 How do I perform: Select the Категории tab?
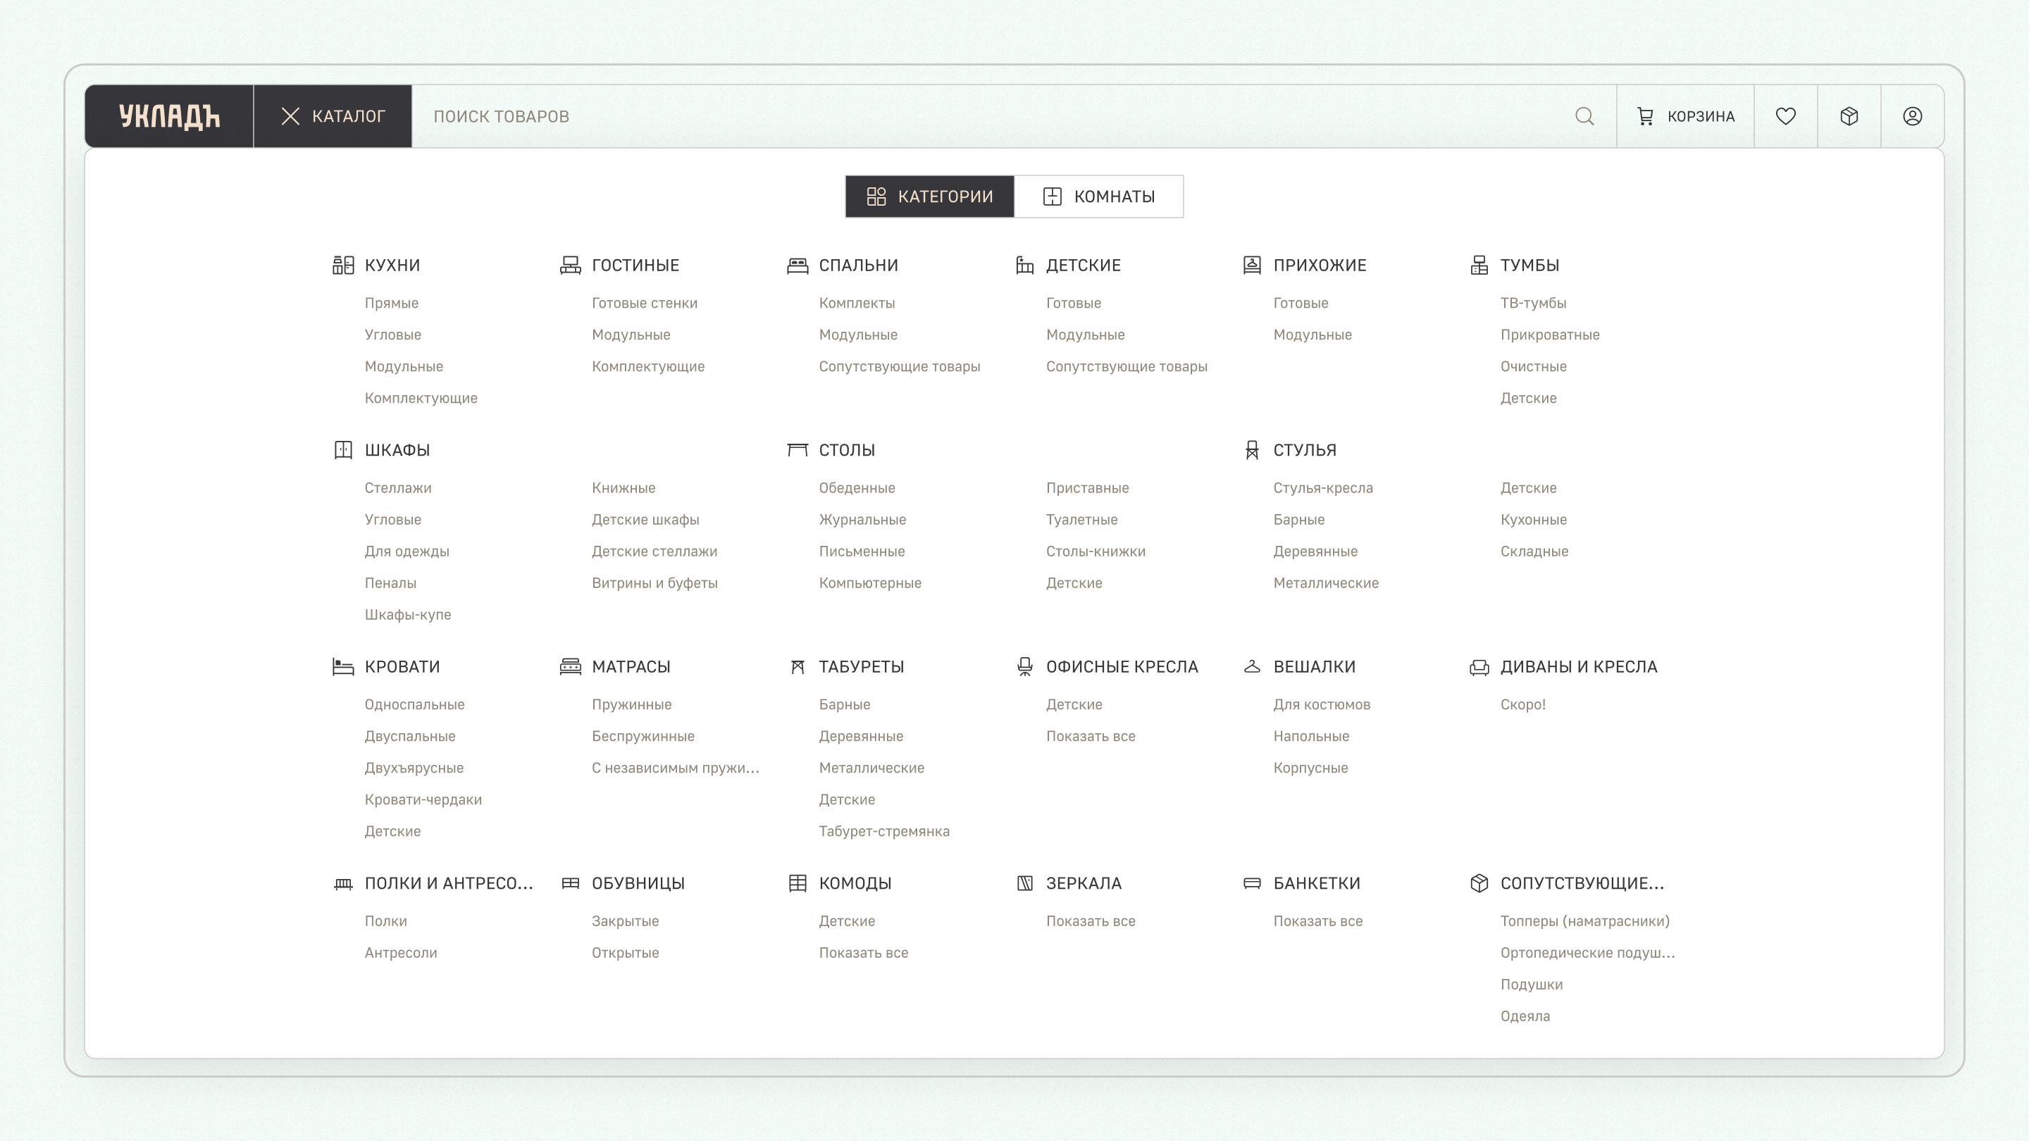[x=929, y=197]
